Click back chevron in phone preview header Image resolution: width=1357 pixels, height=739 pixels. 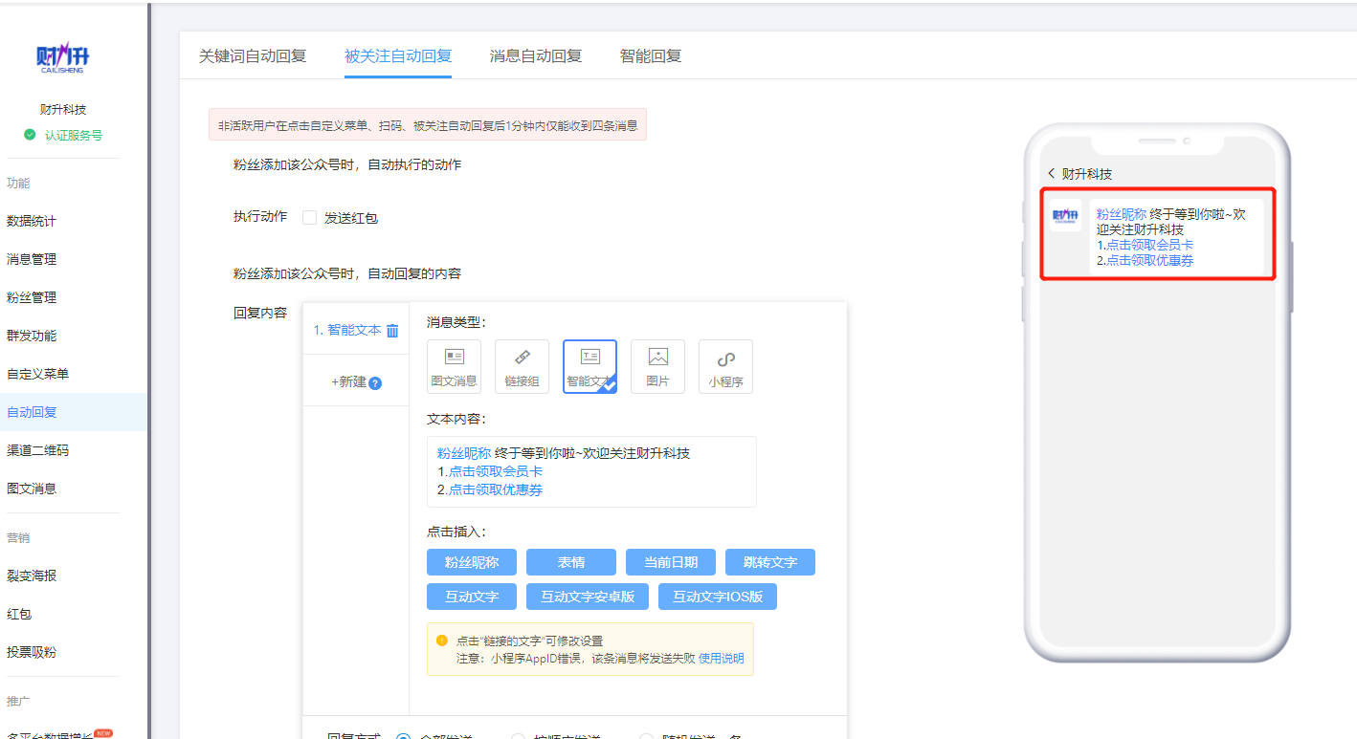pos(1052,174)
